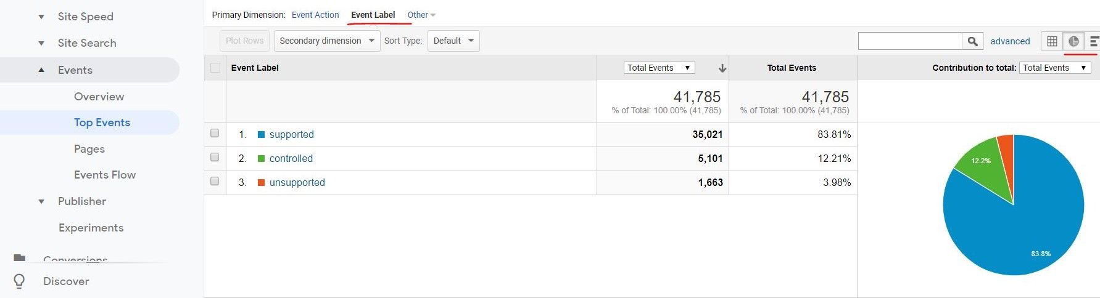1100x298 pixels.
Task: Open the Secondary dimension dropdown
Action: 327,41
